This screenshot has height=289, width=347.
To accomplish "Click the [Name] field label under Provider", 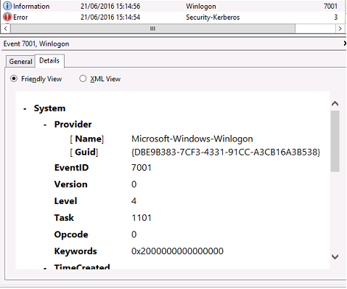I will coord(87,139).
